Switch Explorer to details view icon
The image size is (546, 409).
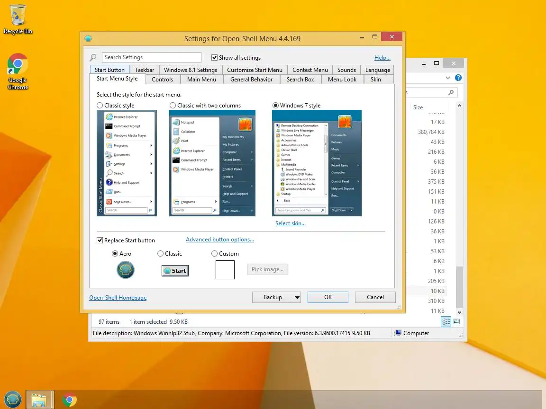coord(446,322)
